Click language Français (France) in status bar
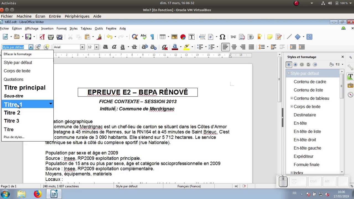354x199 pixels. 189,186
